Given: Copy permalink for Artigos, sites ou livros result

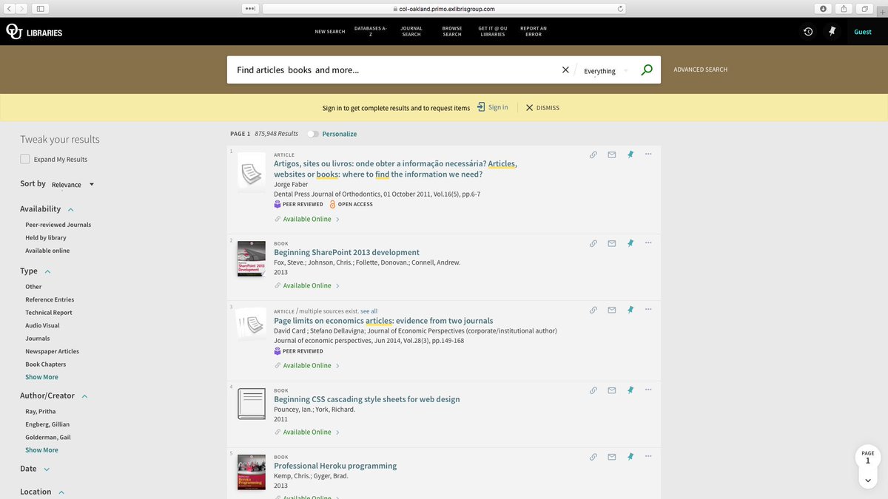Looking at the screenshot, I should click(x=593, y=155).
